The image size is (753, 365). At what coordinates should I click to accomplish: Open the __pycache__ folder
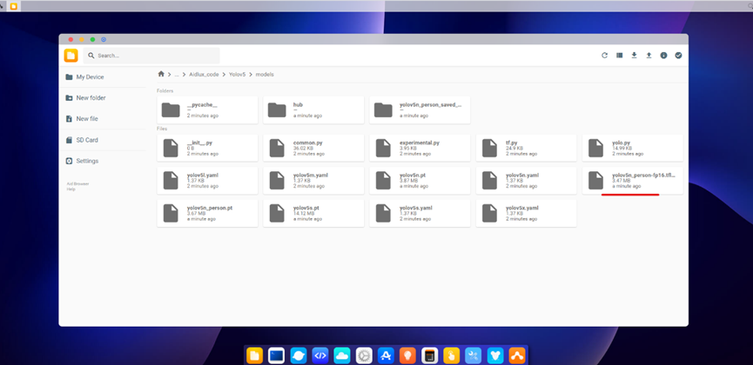coord(207,109)
